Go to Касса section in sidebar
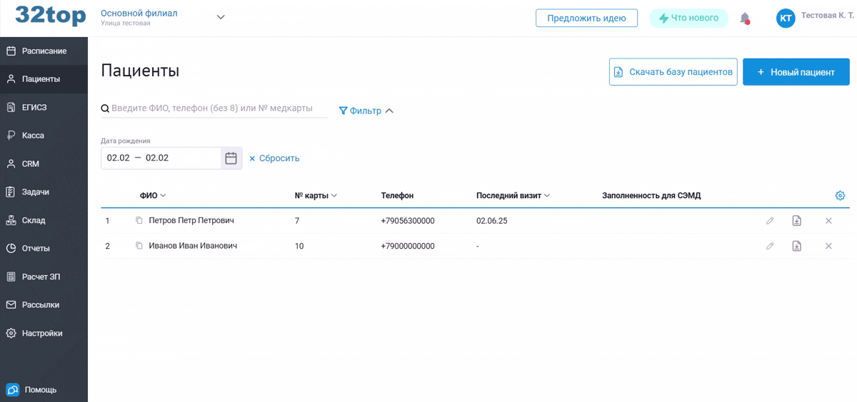Image resolution: width=857 pixels, height=402 pixels. (44, 135)
